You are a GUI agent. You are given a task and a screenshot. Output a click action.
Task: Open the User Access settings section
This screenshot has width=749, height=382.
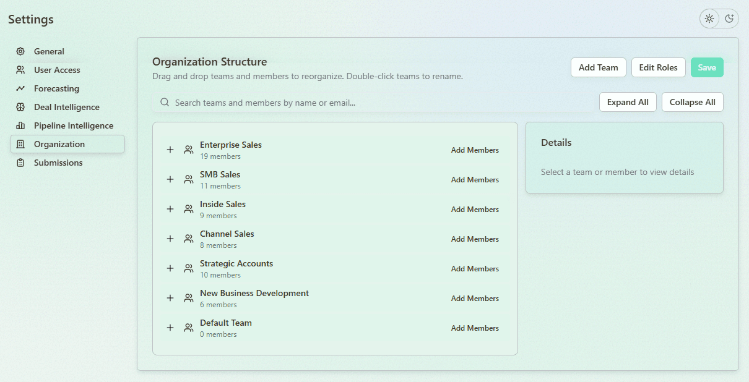pyautogui.click(x=67, y=70)
